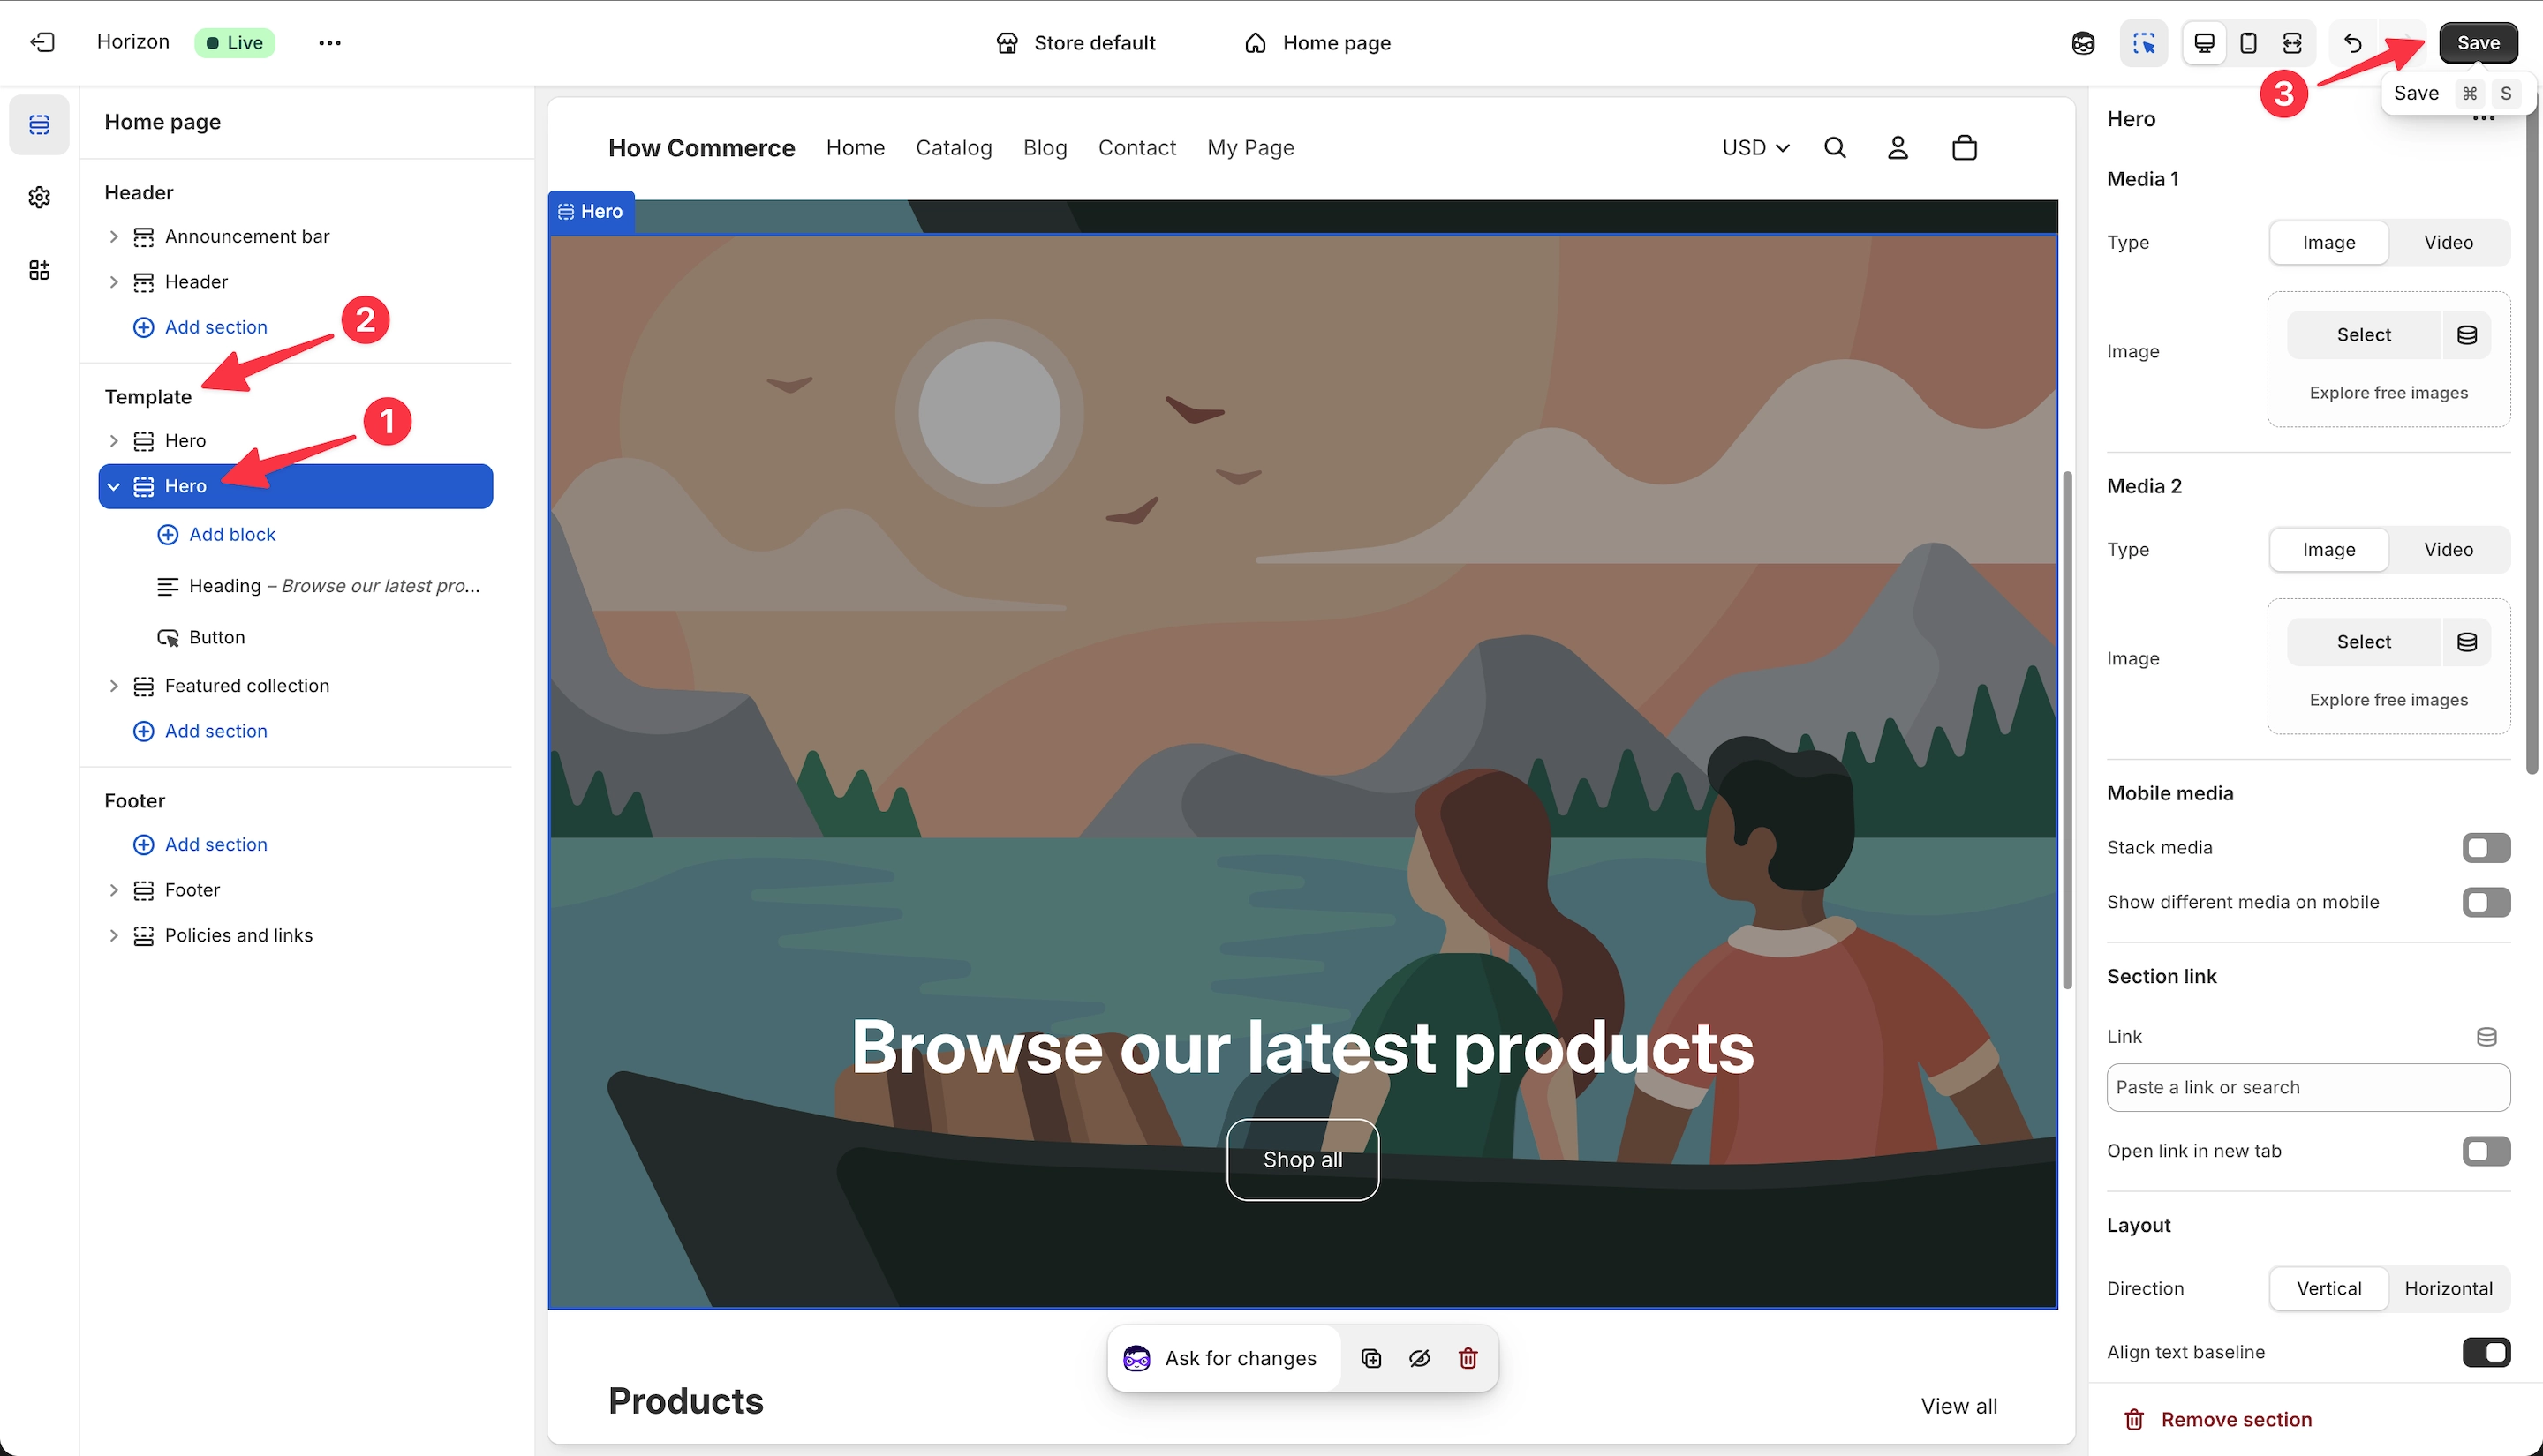
Task: Click the Paste a link or search field
Action: (x=2308, y=1088)
